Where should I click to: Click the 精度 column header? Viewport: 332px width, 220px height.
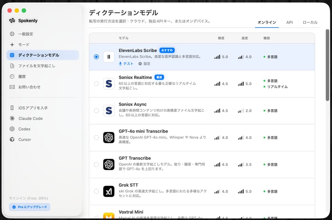[x=221, y=38]
